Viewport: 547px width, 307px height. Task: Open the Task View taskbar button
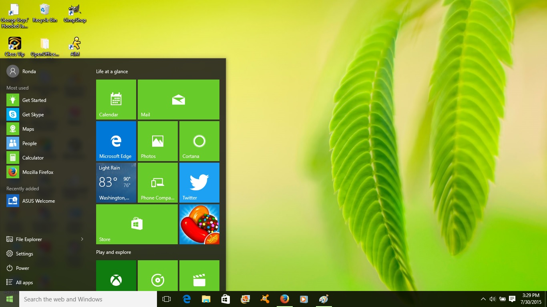167,299
